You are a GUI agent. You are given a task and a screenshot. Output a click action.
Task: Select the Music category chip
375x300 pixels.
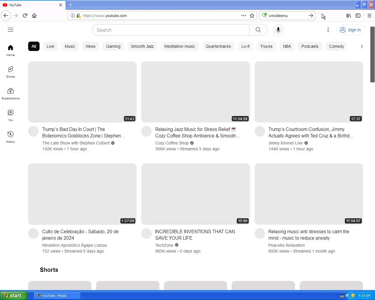pos(70,46)
